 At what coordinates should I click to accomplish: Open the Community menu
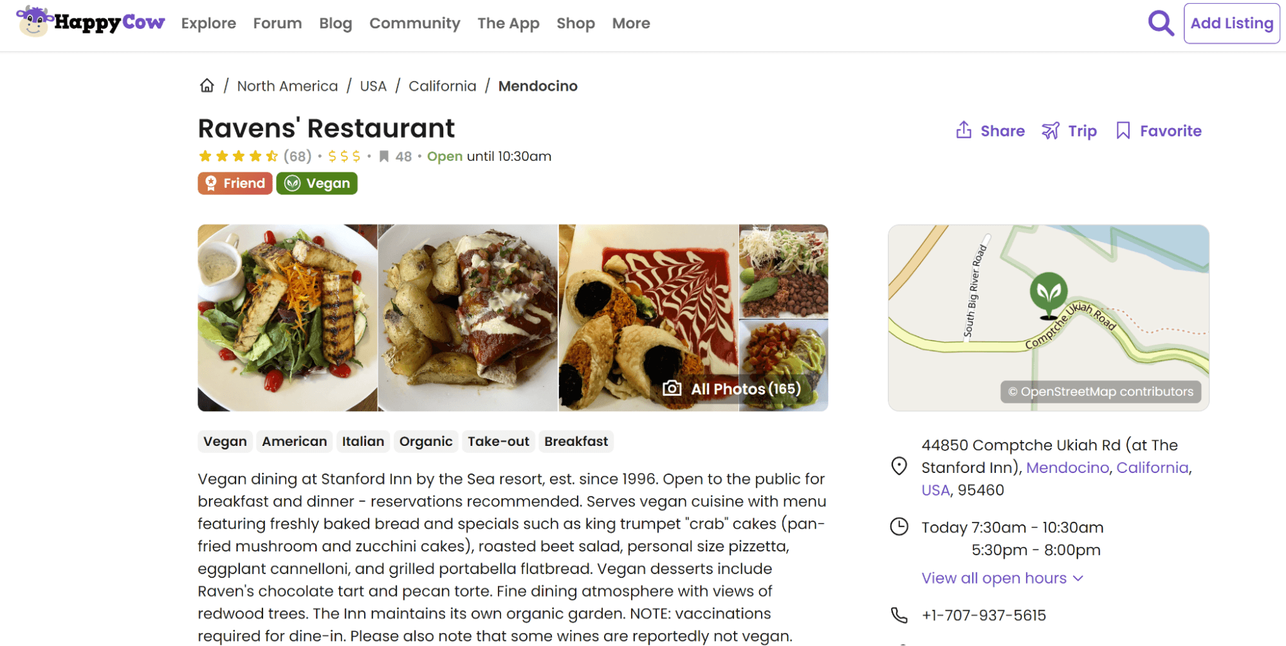pyautogui.click(x=414, y=23)
